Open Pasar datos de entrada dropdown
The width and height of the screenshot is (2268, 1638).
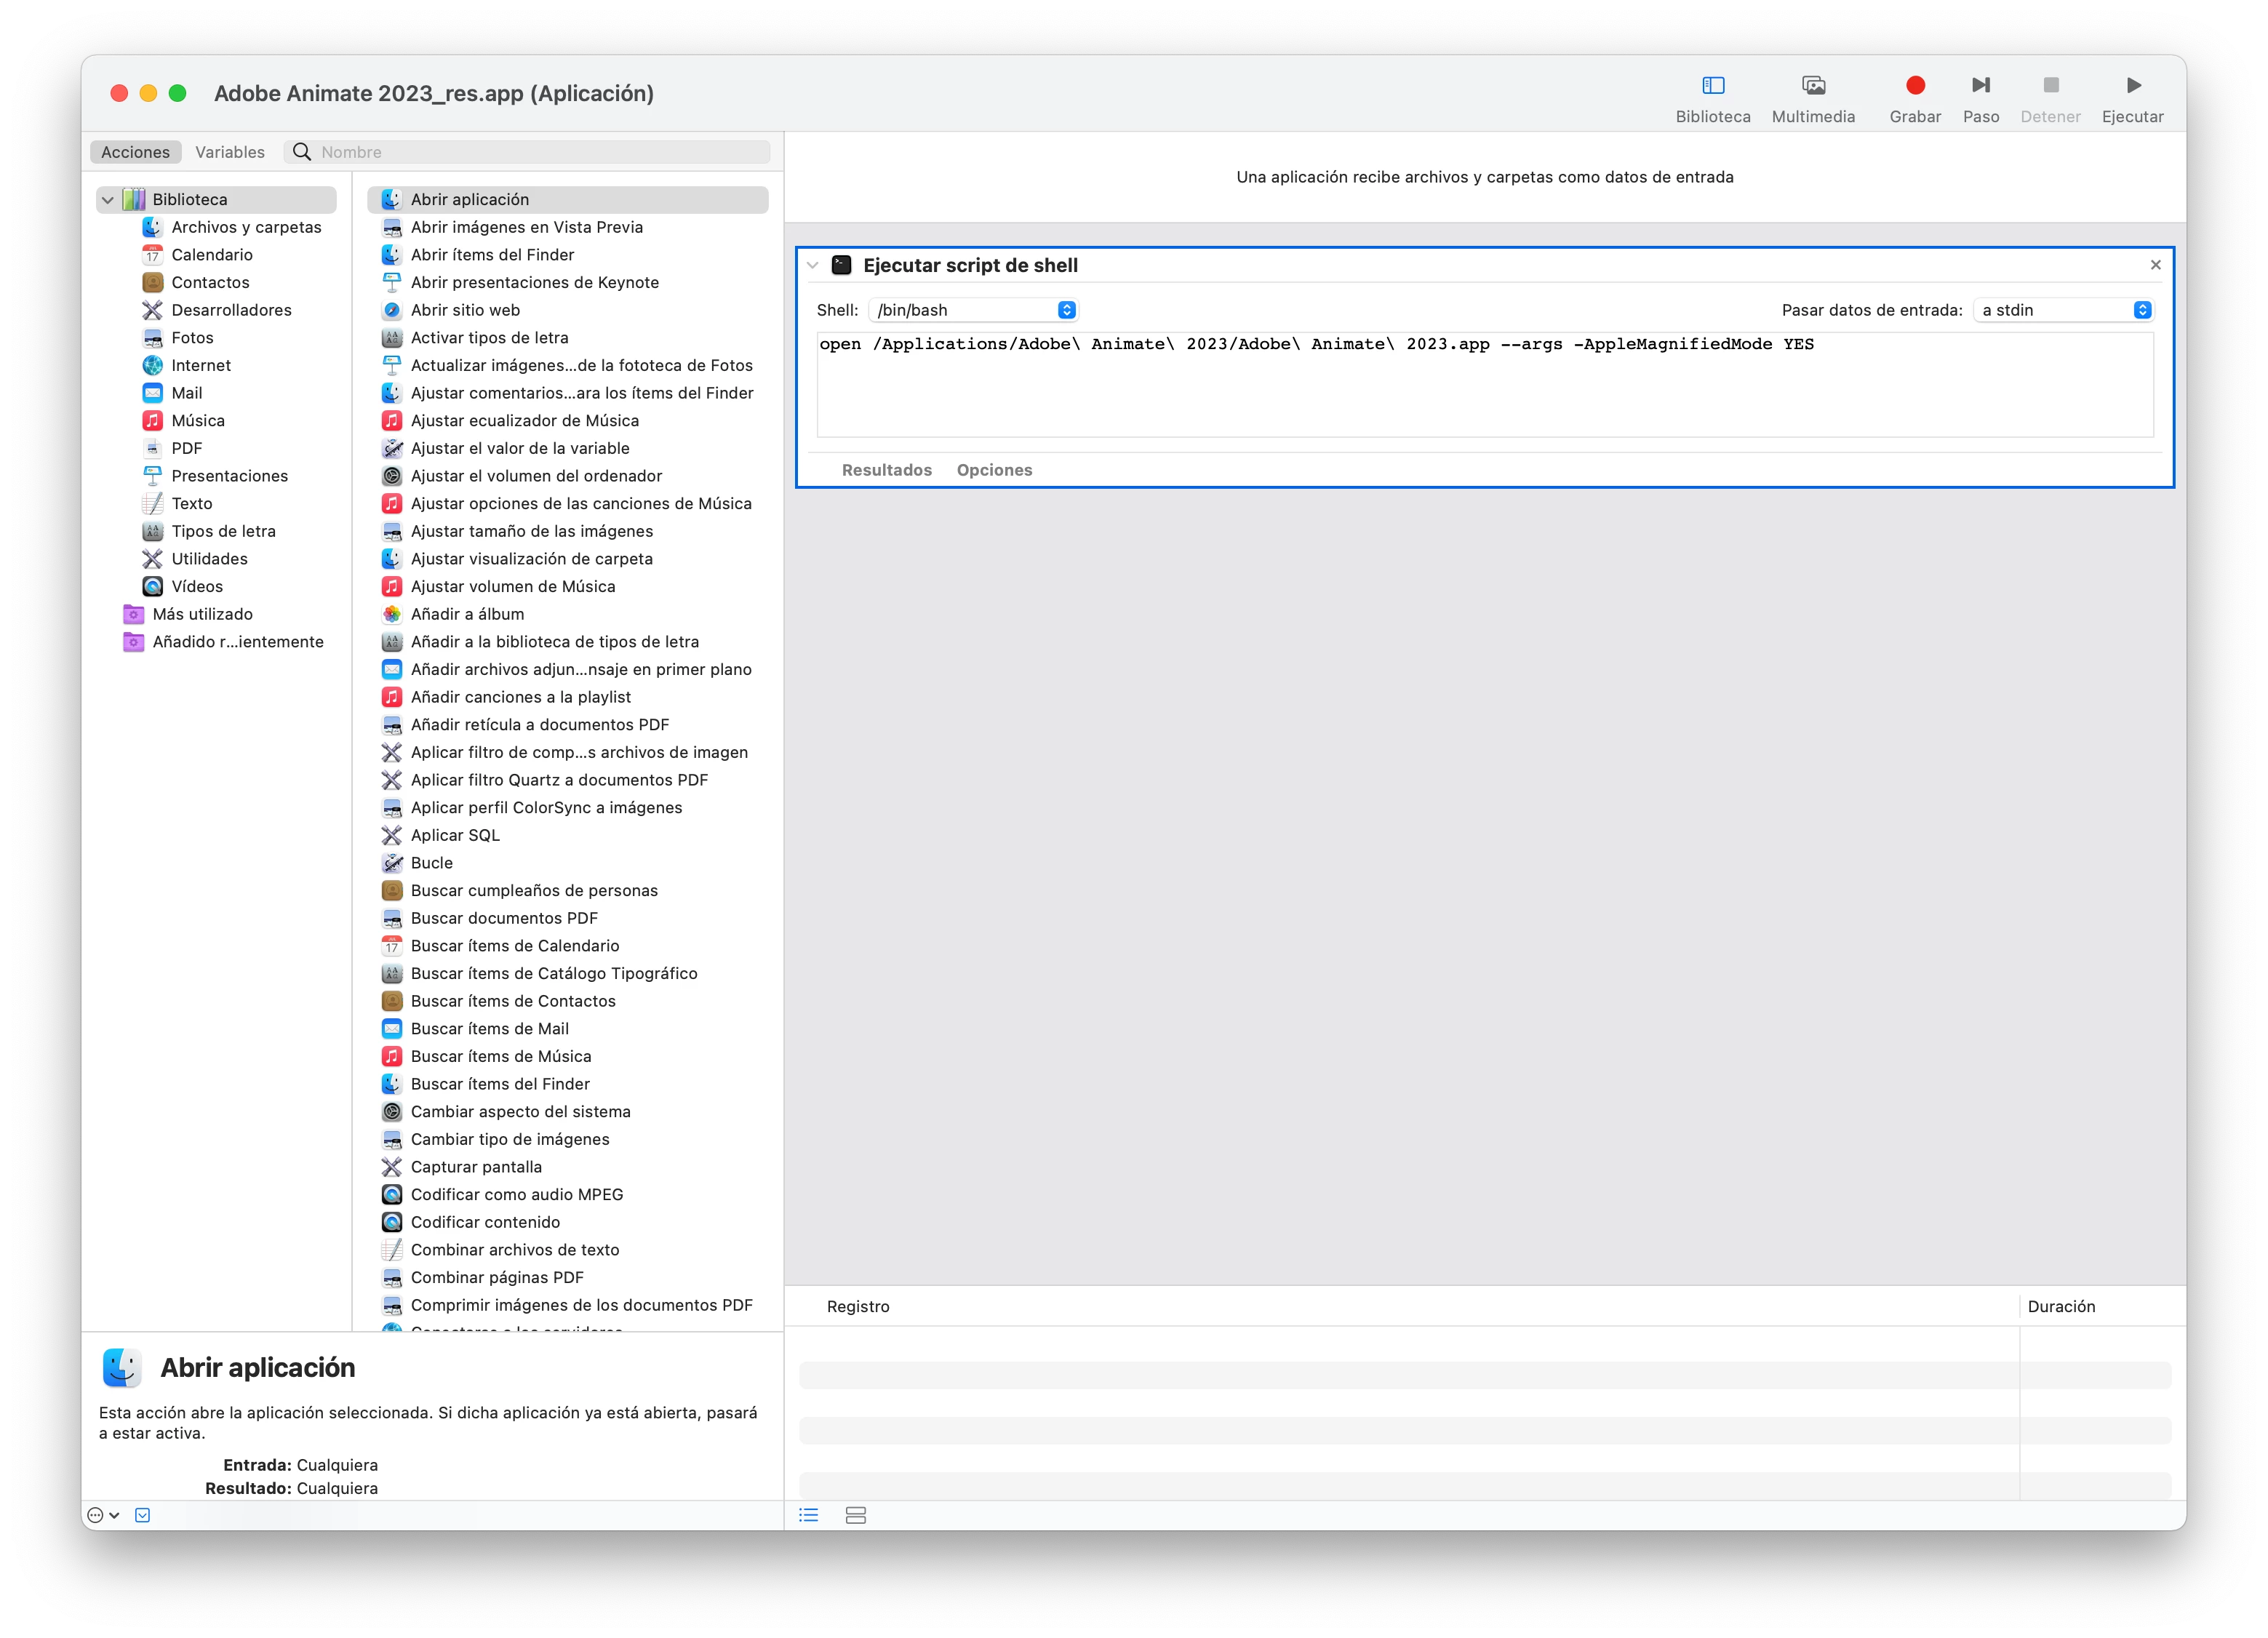[2064, 310]
